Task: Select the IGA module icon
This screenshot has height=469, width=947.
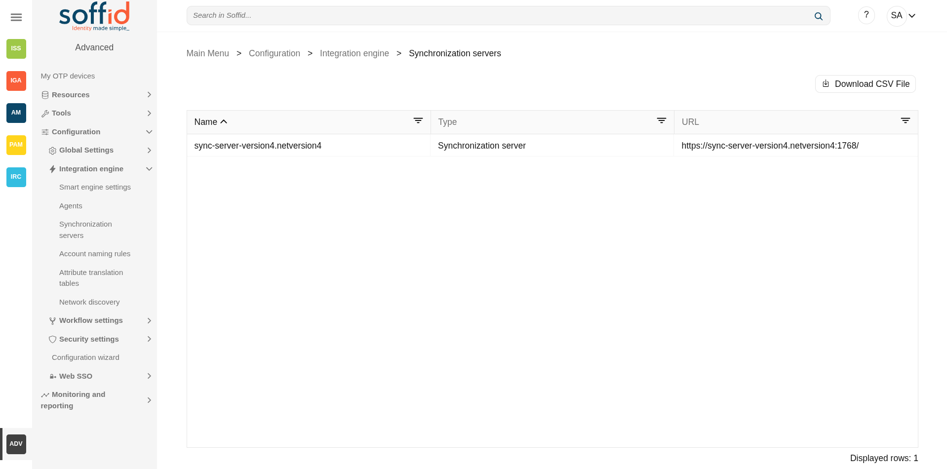Action: pyautogui.click(x=16, y=80)
